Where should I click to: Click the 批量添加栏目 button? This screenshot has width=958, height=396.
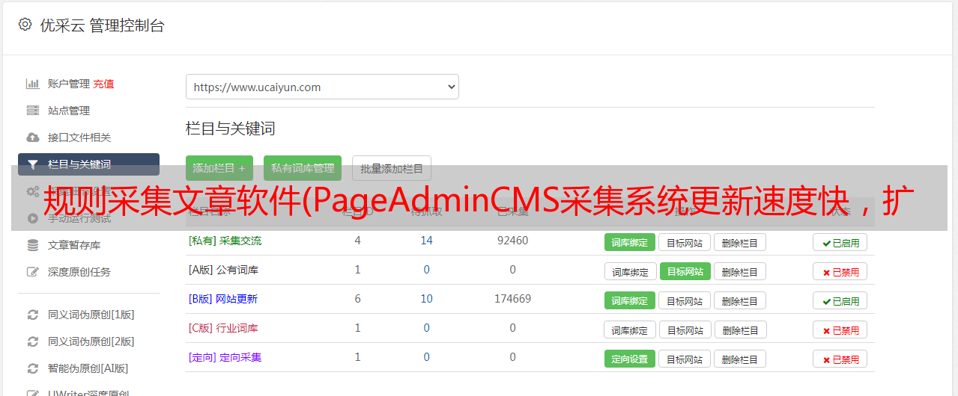[x=392, y=168]
